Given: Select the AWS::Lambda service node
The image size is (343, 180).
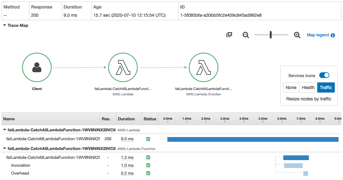Looking at the screenshot, I should point(123,67).
